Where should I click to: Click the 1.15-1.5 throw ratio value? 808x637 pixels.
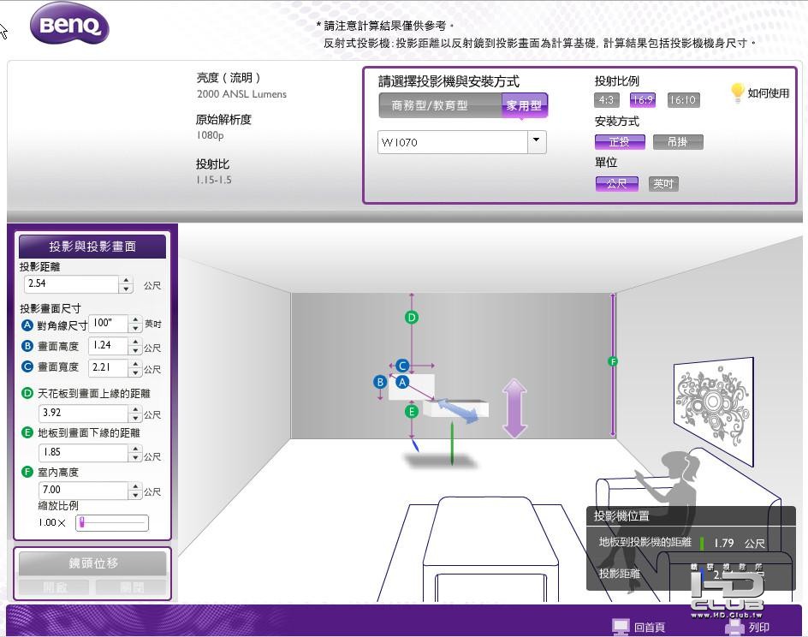[x=214, y=180]
